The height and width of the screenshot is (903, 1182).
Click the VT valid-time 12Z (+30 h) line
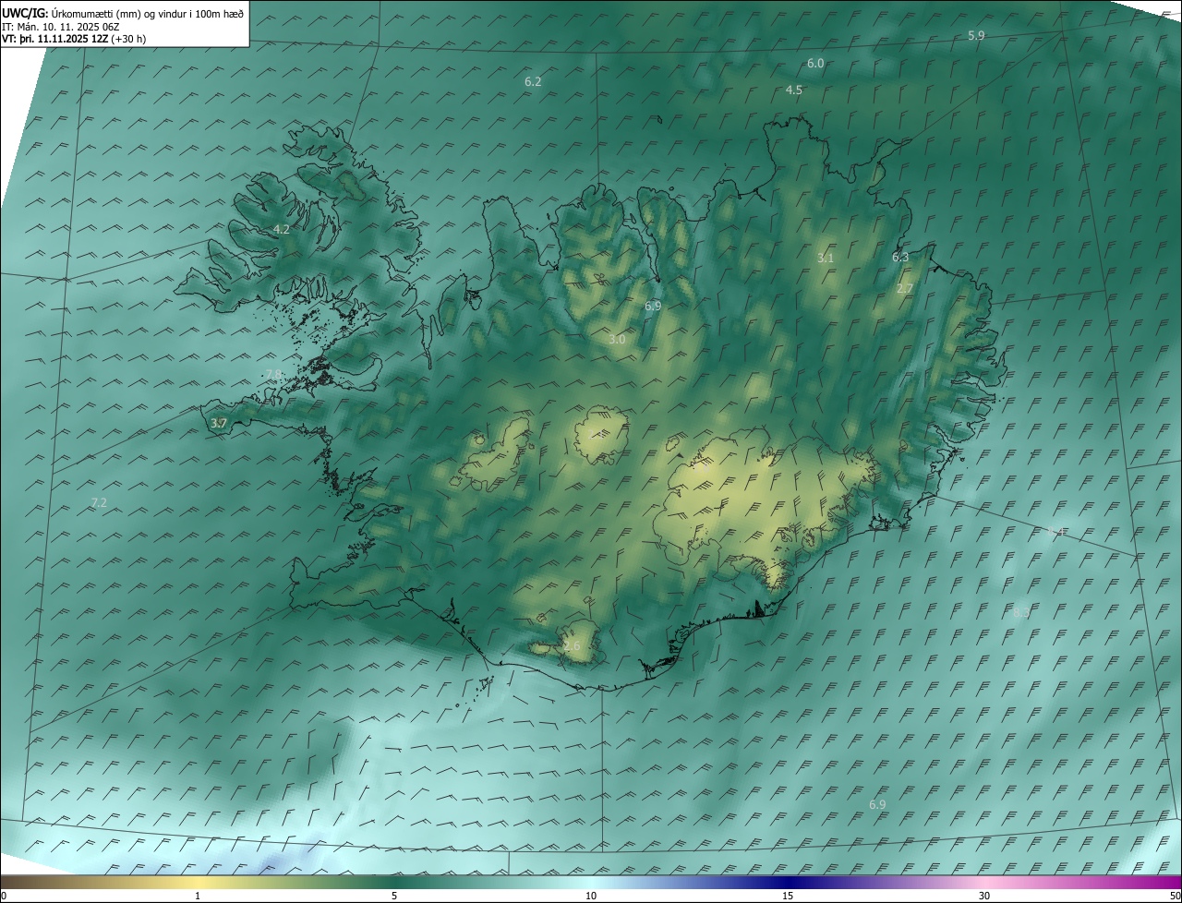coord(75,39)
